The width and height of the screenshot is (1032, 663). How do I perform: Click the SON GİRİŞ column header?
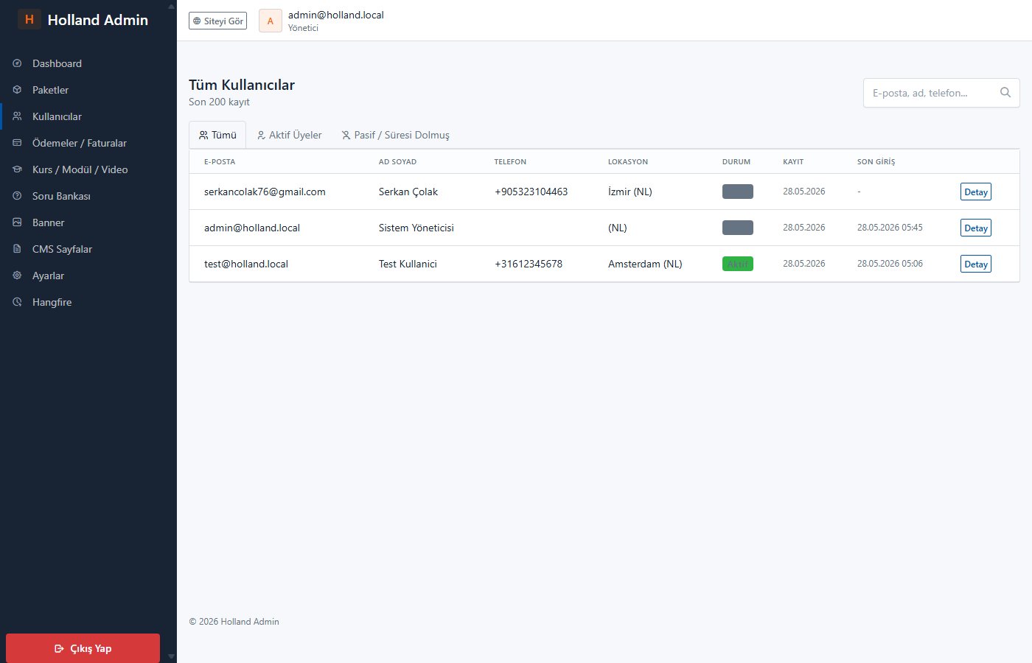(x=876, y=161)
